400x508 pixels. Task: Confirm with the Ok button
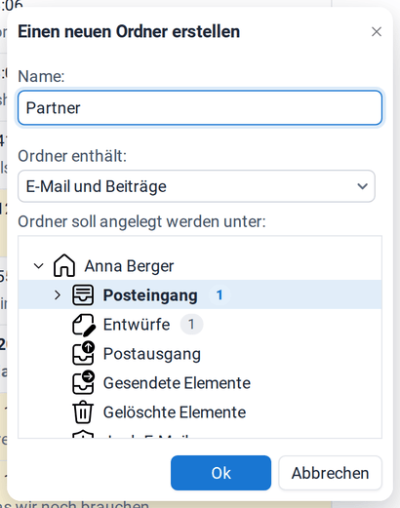point(220,473)
